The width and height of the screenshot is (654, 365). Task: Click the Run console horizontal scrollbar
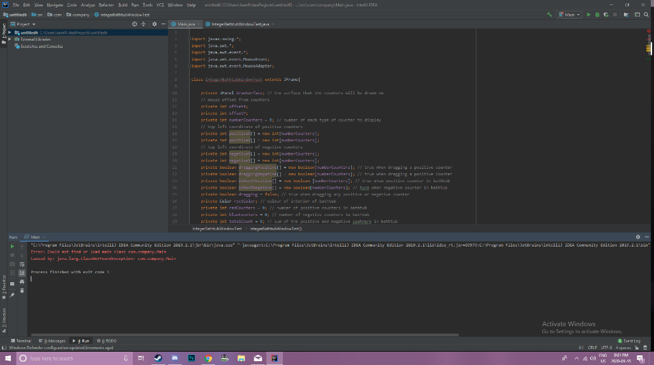[245, 334]
